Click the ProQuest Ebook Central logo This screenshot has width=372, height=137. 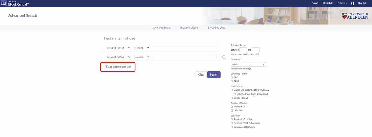[x=15, y=3]
